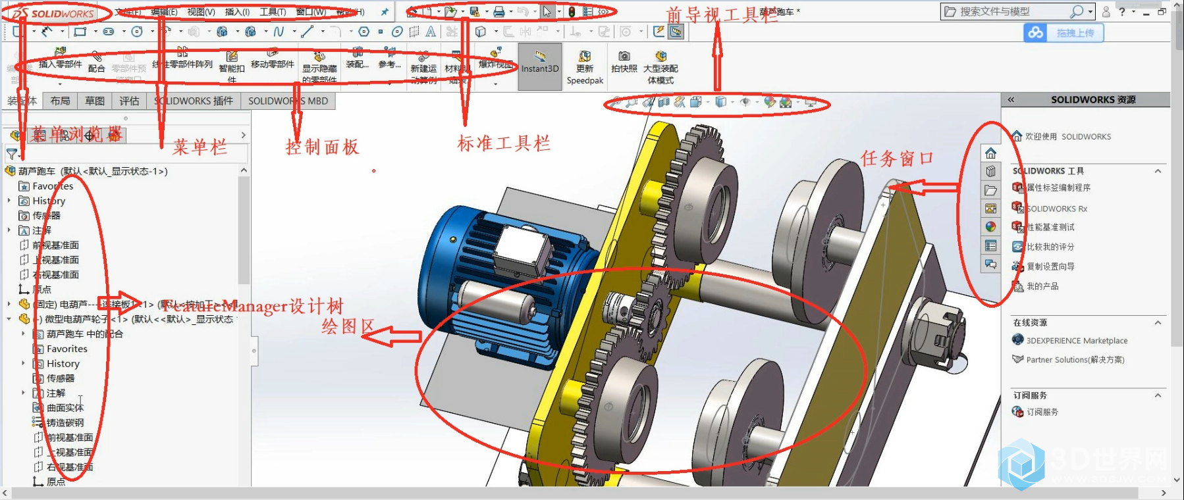The width and height of the screenshot is (1184, 500).
Task: Click the FeatureManager tree vertical scrollbar
Action: coord(244,230)
